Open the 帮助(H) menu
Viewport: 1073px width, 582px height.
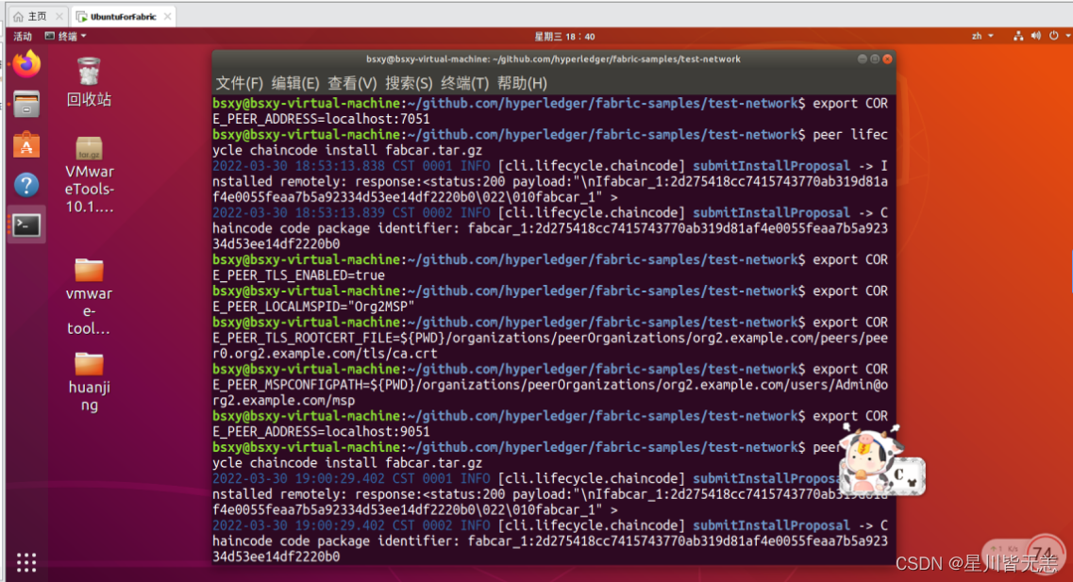point(522,83)
